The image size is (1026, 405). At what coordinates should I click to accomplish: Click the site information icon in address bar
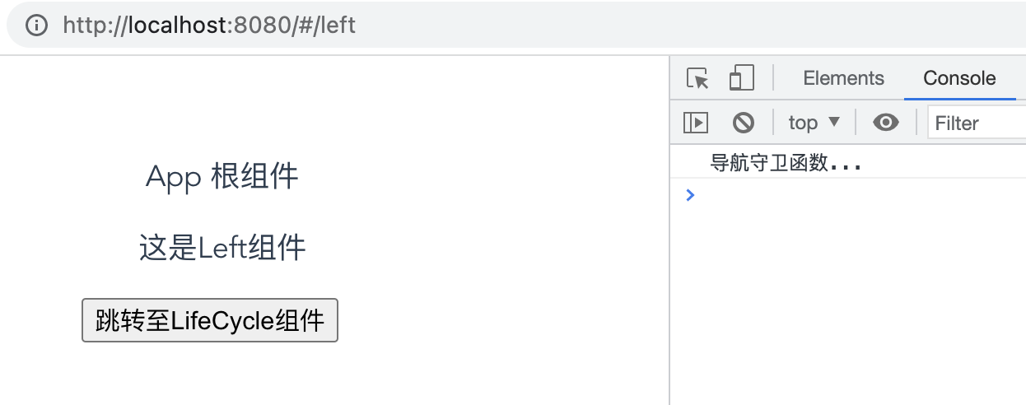coord(37,25)
